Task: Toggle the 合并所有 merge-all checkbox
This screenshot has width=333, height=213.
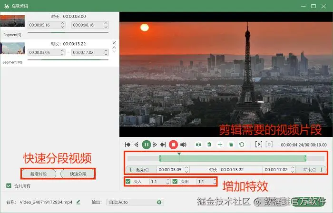Action: pos(9,186)
